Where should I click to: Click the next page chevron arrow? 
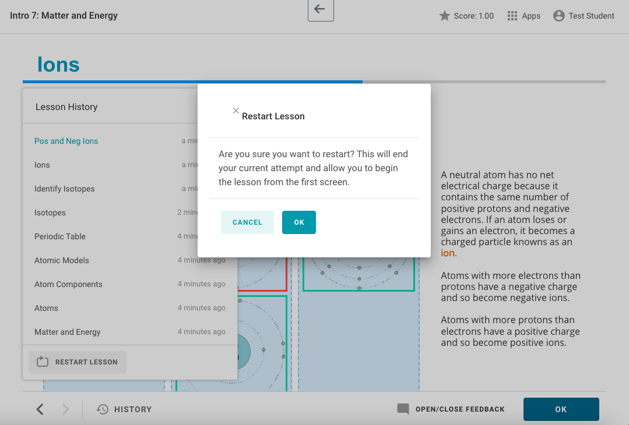[65, 409]
